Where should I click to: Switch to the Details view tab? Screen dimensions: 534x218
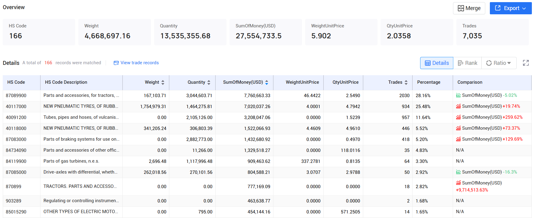437,63
